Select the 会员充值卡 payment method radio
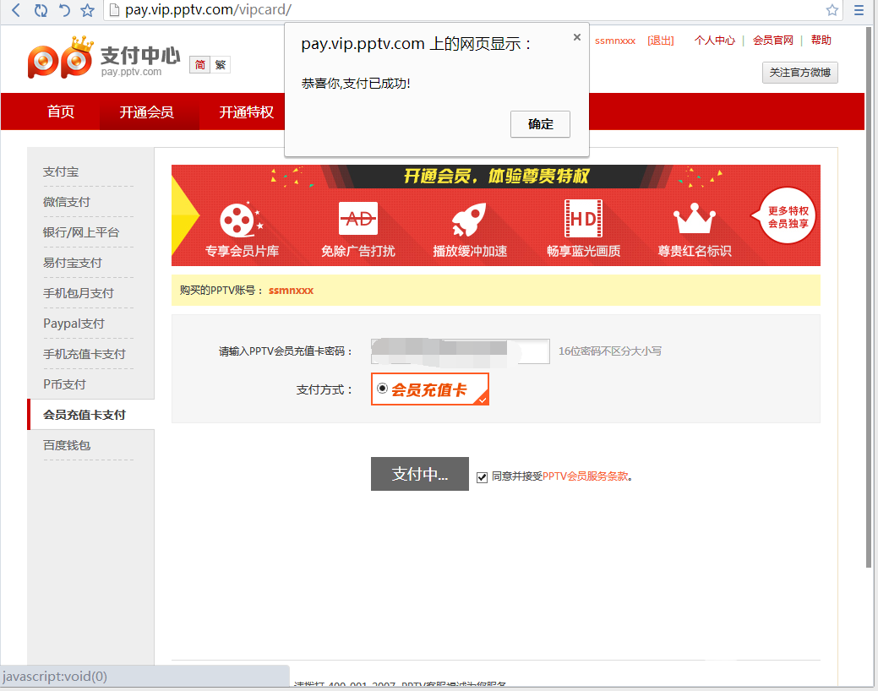Image resolution: width=878 pixels, height=691 pixels. 383,388
